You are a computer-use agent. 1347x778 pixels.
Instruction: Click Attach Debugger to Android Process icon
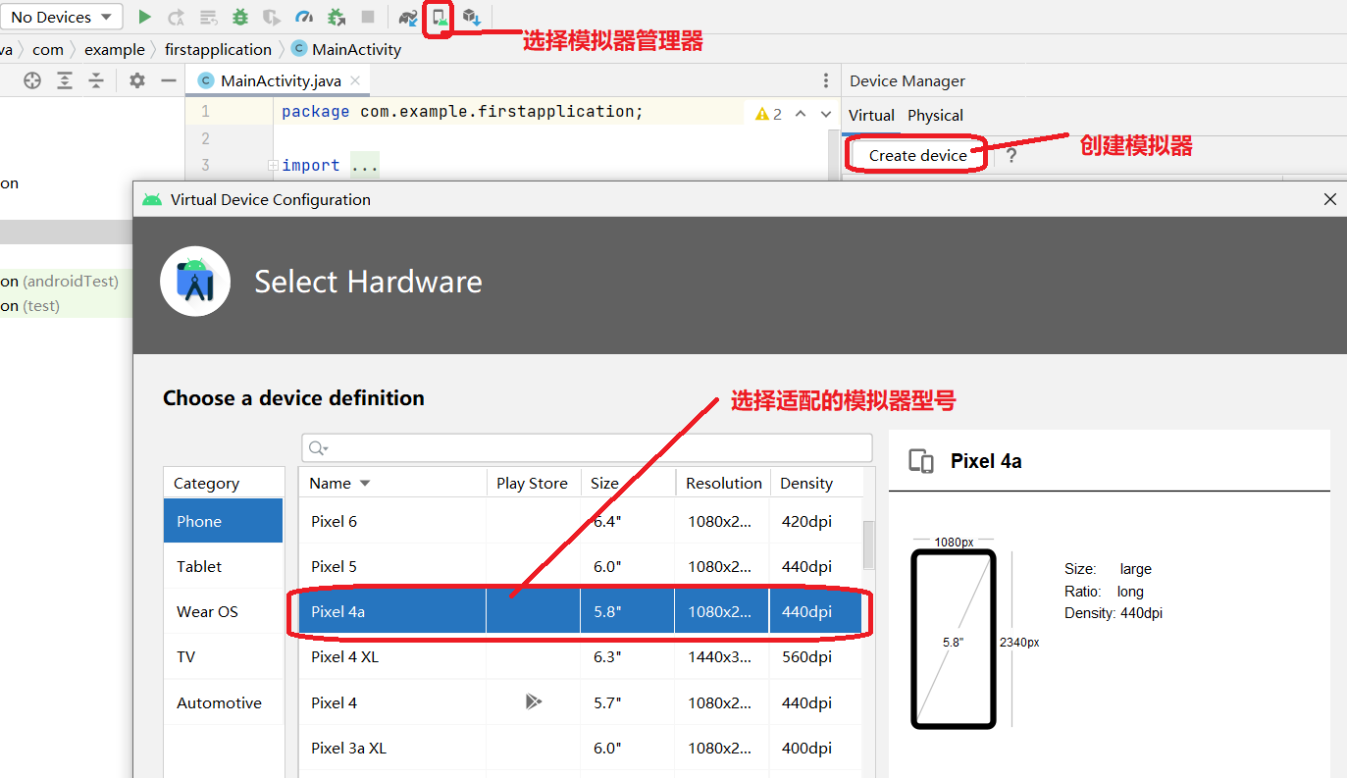pos(337,17)
